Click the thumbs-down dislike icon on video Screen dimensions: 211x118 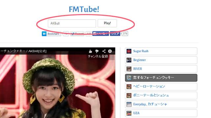point(97,51)
